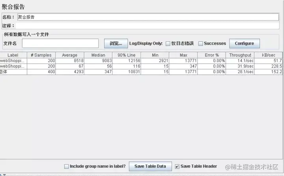Enable the 仅日志错误 checkbox
The height and width of the screenshot is (176, 284).
[168, 44]
